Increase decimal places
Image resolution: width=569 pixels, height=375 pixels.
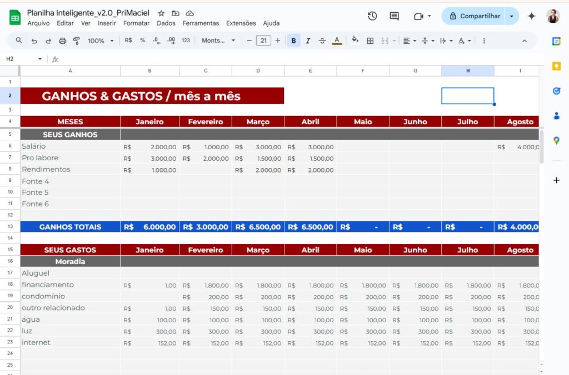click(171, 40)
